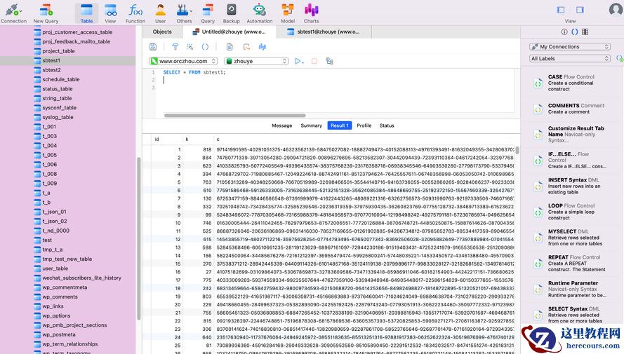Click the code snippet parentheses icon in query toolbar

pyautogui.click(x=205, y=47)
